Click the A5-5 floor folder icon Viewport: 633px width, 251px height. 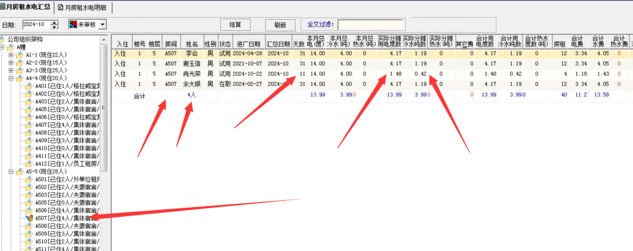[20, 171]
